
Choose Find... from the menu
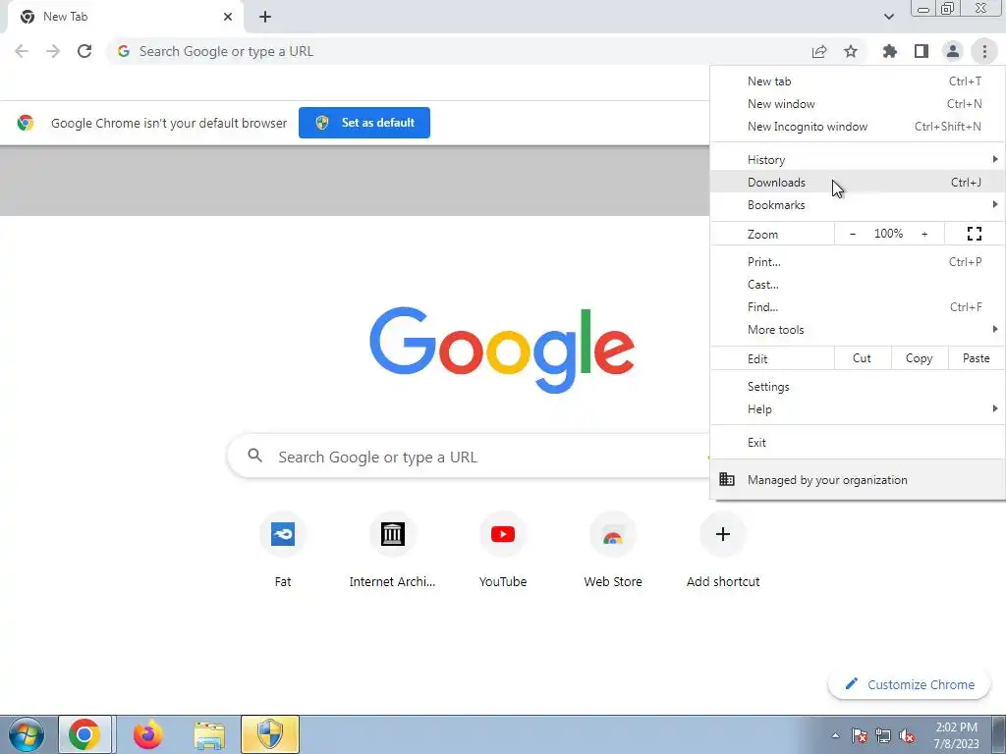(x=858, y=307)
